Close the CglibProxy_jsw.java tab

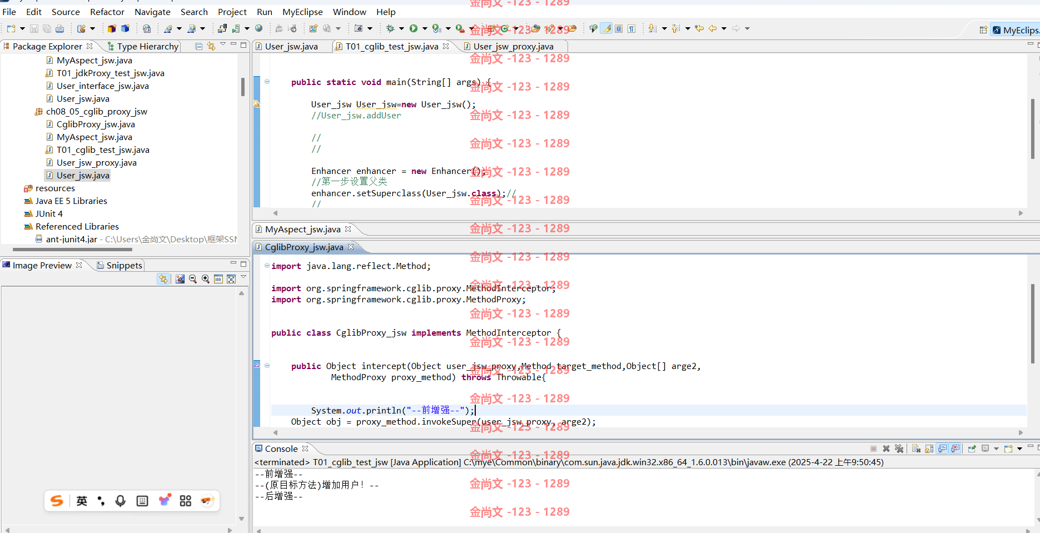point(351,247)
